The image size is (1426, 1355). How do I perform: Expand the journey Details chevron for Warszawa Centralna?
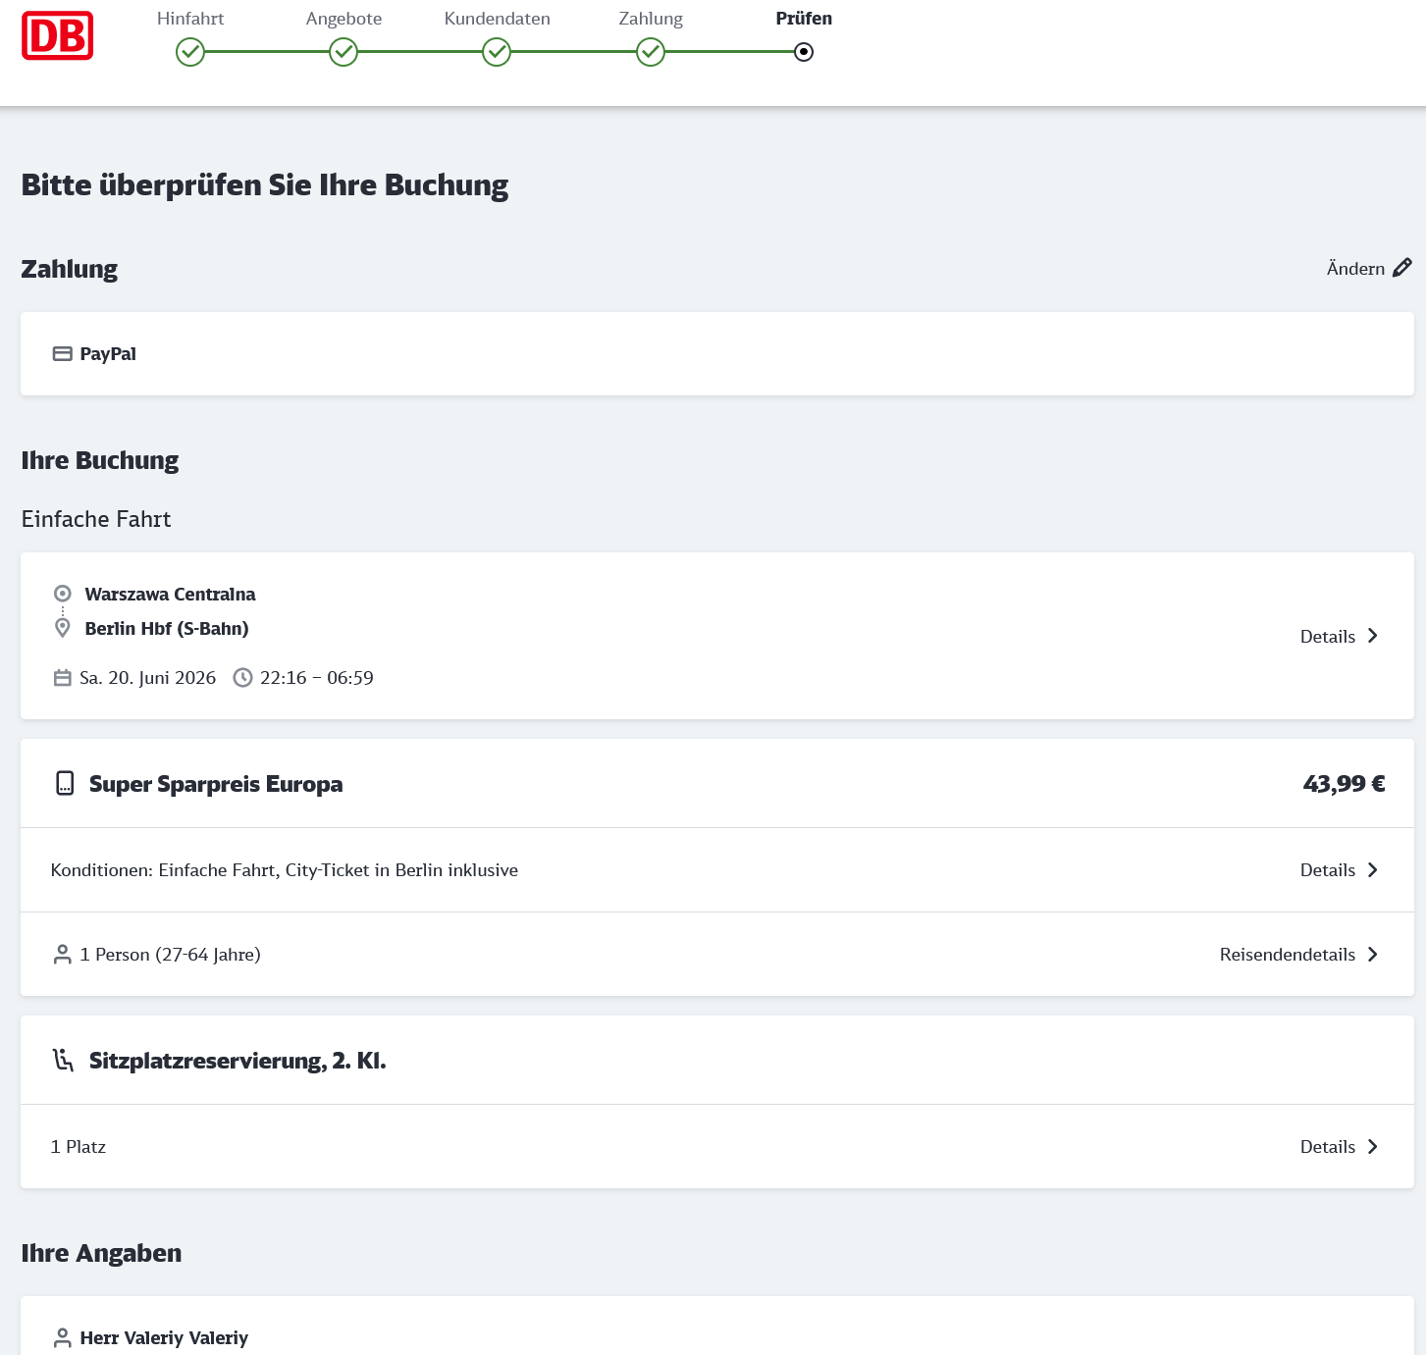point(1372,636)
